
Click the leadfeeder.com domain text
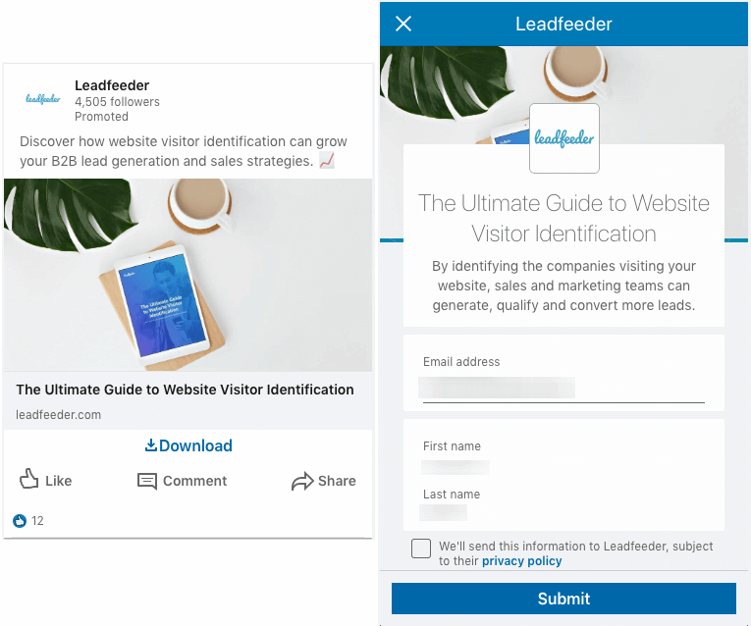click(x=59, y=414)
